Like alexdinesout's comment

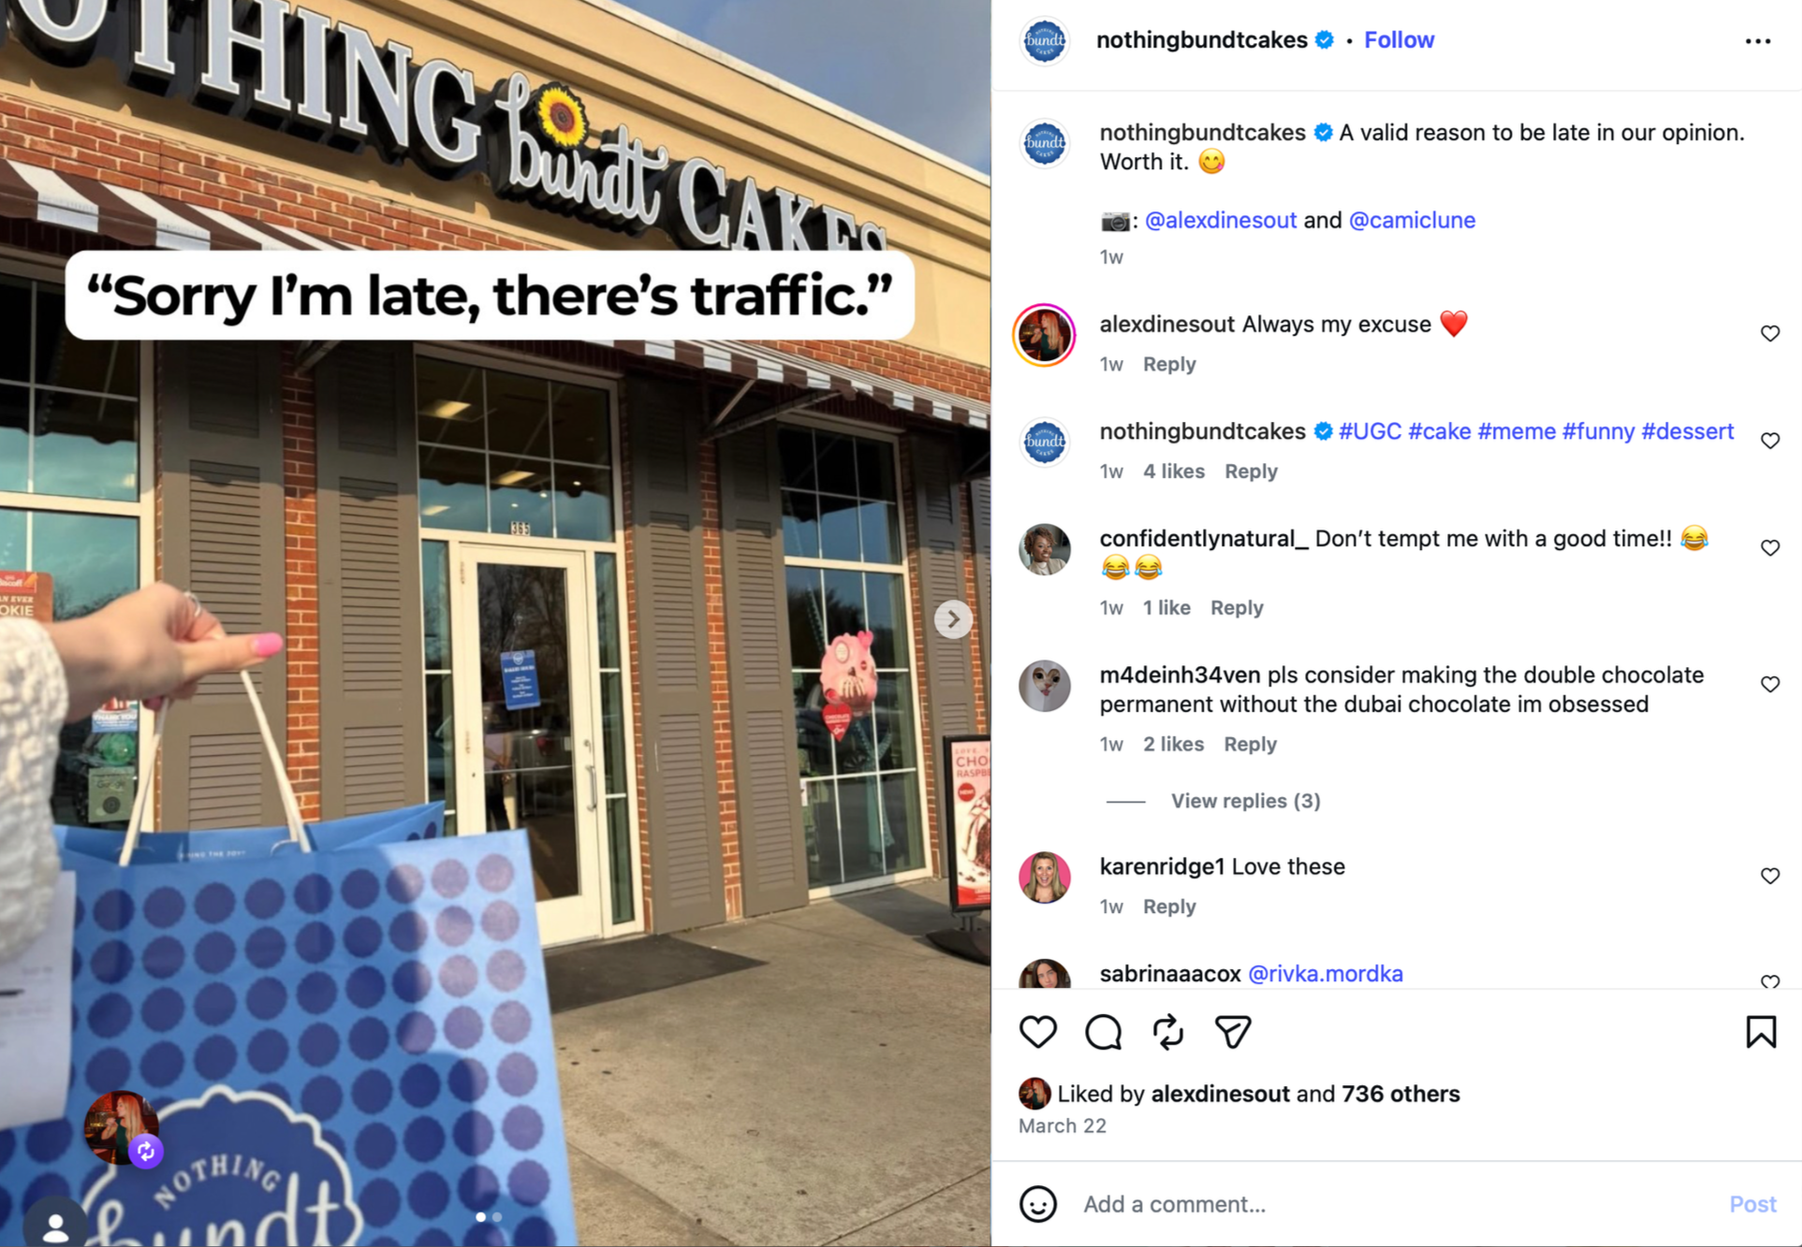tap(1769, 334)
